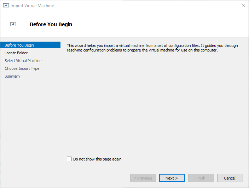This screenshot has width=249, height=188.
Task: Switch to the Summary step
Action: [x=12, y=76]
